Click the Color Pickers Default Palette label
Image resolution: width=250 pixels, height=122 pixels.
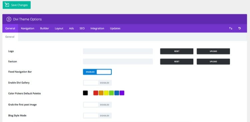coord(24,93)
